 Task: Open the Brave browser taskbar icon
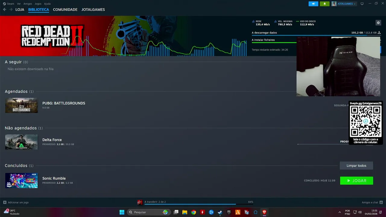[x=264, y=212]
